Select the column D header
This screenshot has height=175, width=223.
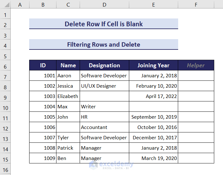coord(104,5)
